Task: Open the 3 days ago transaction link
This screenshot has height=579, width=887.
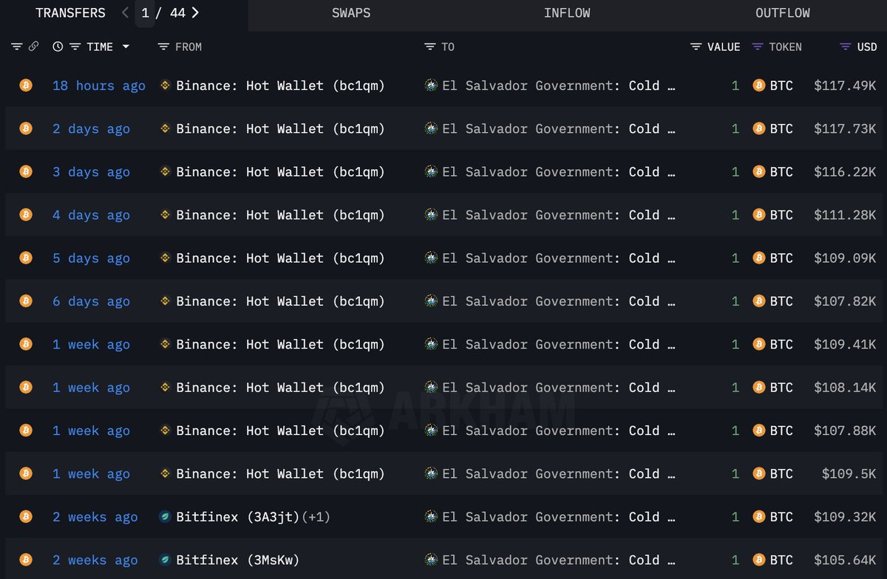Action: [x=91, y=171]
